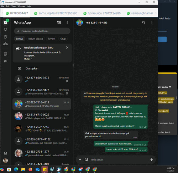The image size is (178, 173).
Task: Click the new chat icon beside WhatsApp title
Action: [x=59, y=22]
